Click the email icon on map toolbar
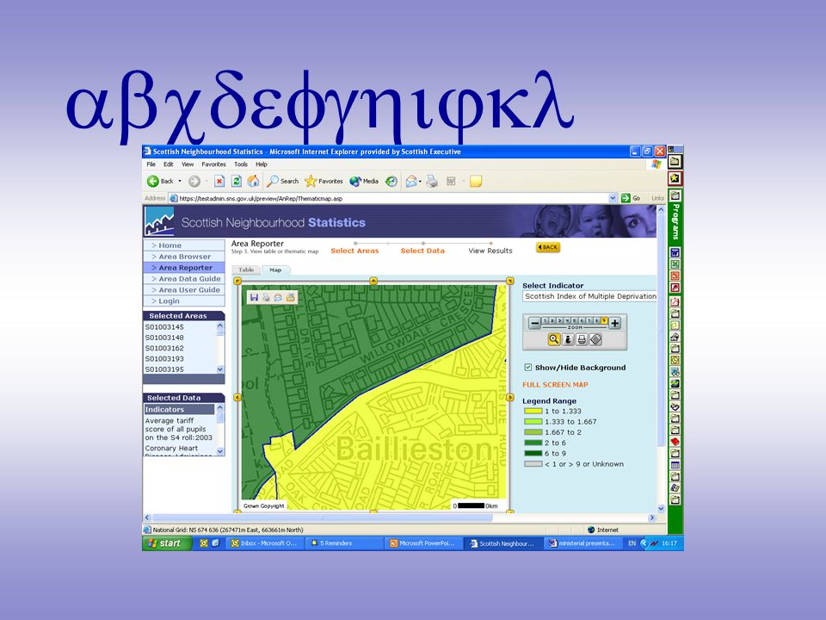The image size is (826, 620). coord(278,297)
